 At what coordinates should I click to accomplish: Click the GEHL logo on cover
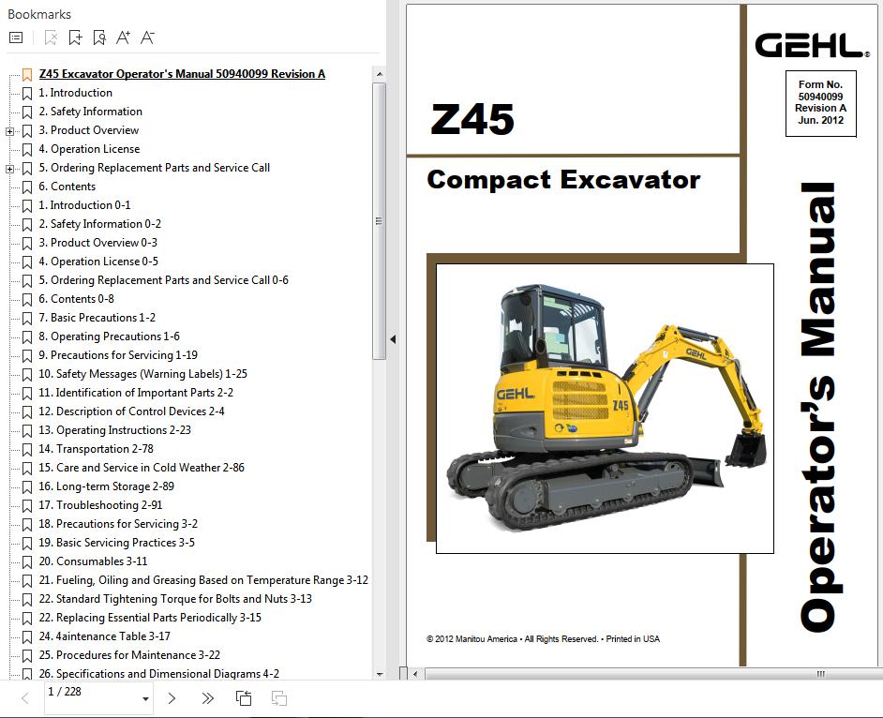tap(812, 45)
